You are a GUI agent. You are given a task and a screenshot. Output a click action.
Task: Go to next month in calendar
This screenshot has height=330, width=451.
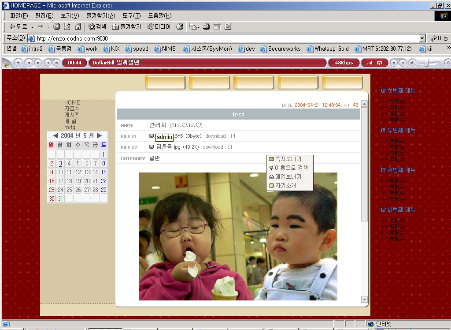[x=100, y=135]
